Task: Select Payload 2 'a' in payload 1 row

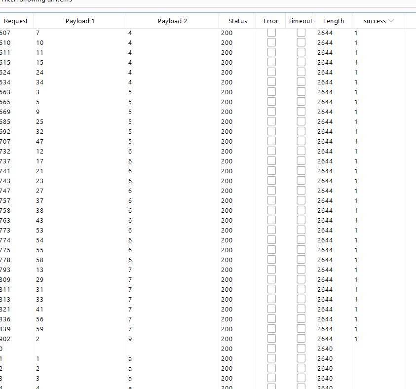Action: 130,359
